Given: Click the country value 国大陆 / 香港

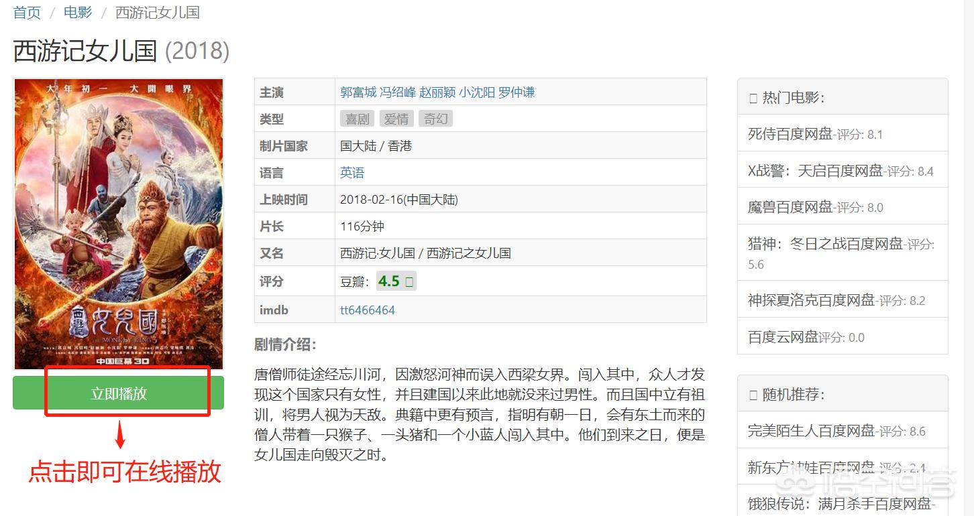Looking at the screenshot, I should click(376, 145).
